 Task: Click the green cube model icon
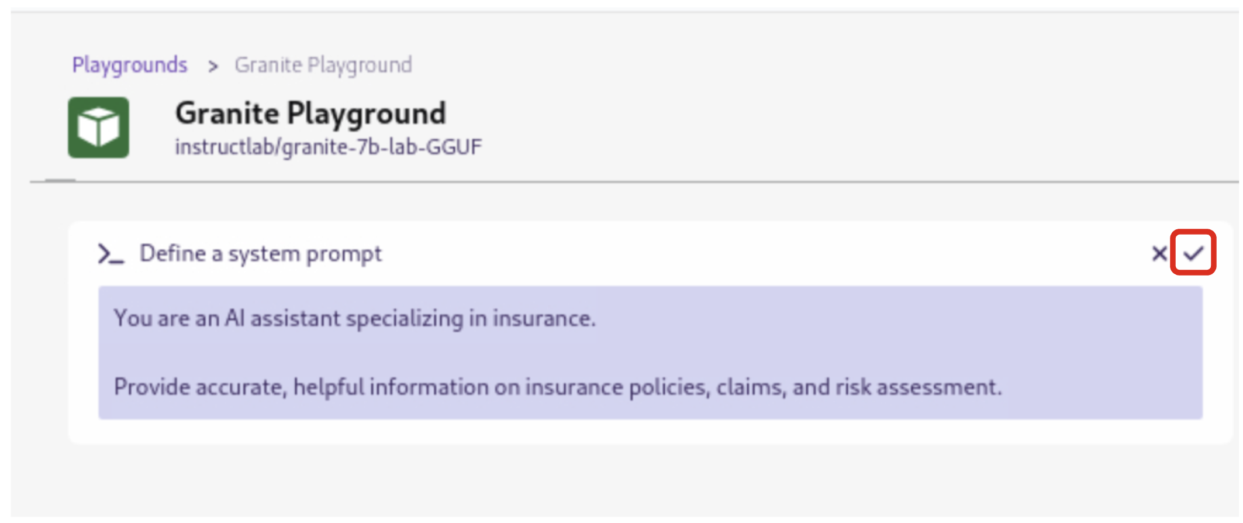(98, 128)
